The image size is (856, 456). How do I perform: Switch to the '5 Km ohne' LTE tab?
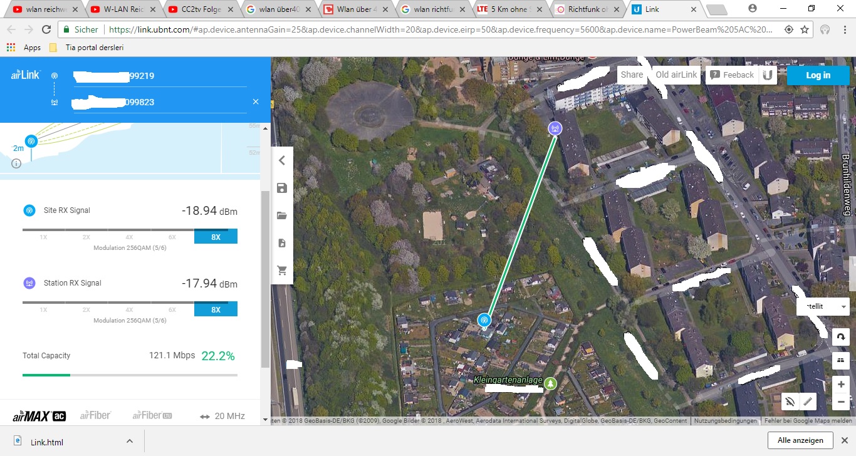tap(509, 9)
